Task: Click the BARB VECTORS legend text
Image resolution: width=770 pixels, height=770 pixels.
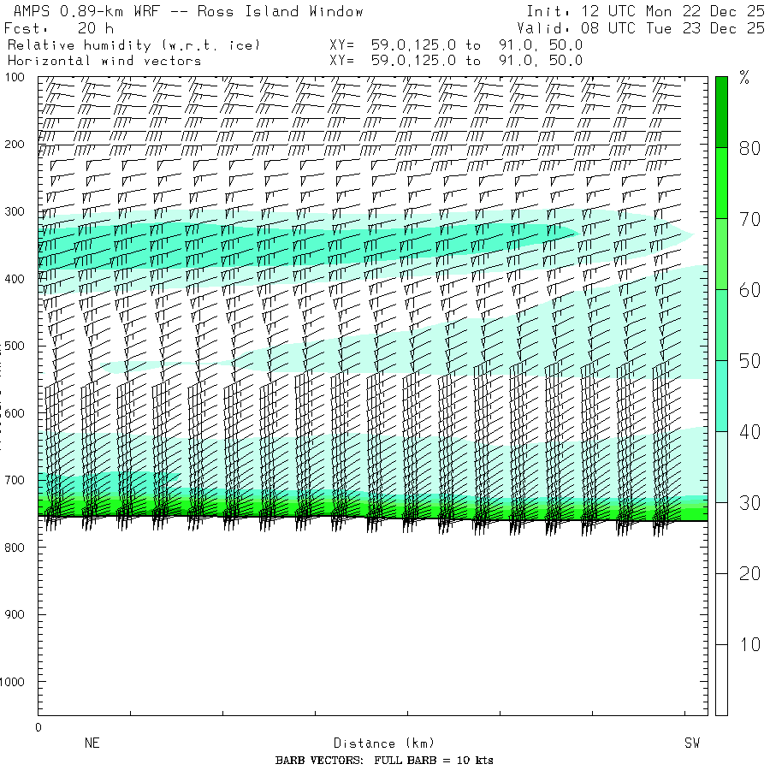Action: click(384, 761)
